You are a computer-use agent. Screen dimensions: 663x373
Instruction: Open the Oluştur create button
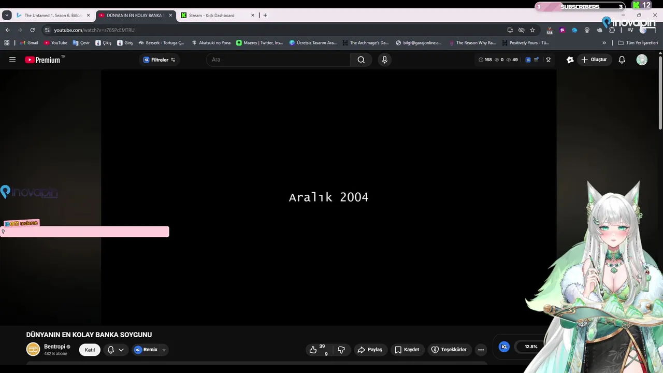pyautogui.click(x=594, y=60)
